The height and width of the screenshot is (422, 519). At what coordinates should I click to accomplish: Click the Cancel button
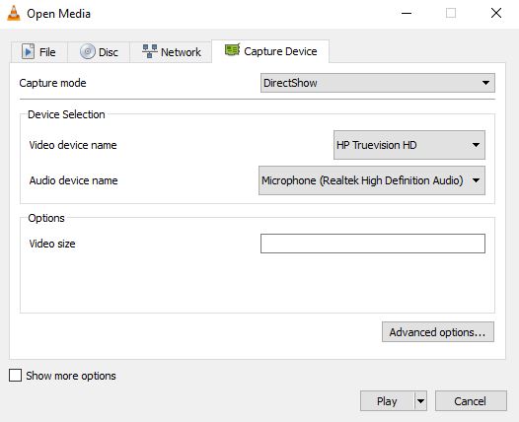(471, 401)
